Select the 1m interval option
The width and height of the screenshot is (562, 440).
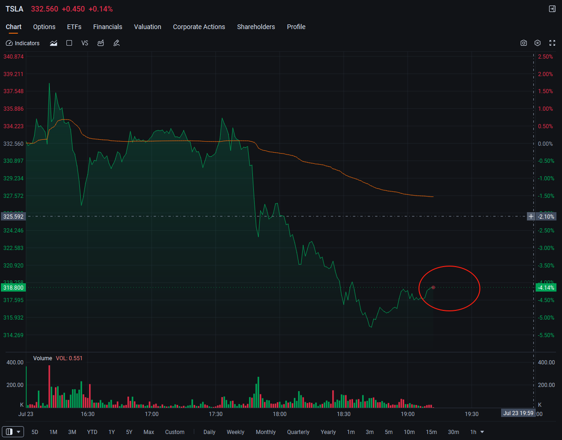351,432
